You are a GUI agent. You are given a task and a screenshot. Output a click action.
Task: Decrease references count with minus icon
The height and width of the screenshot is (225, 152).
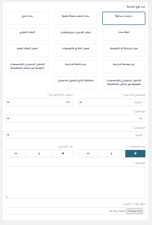click(x=16, y=154)
